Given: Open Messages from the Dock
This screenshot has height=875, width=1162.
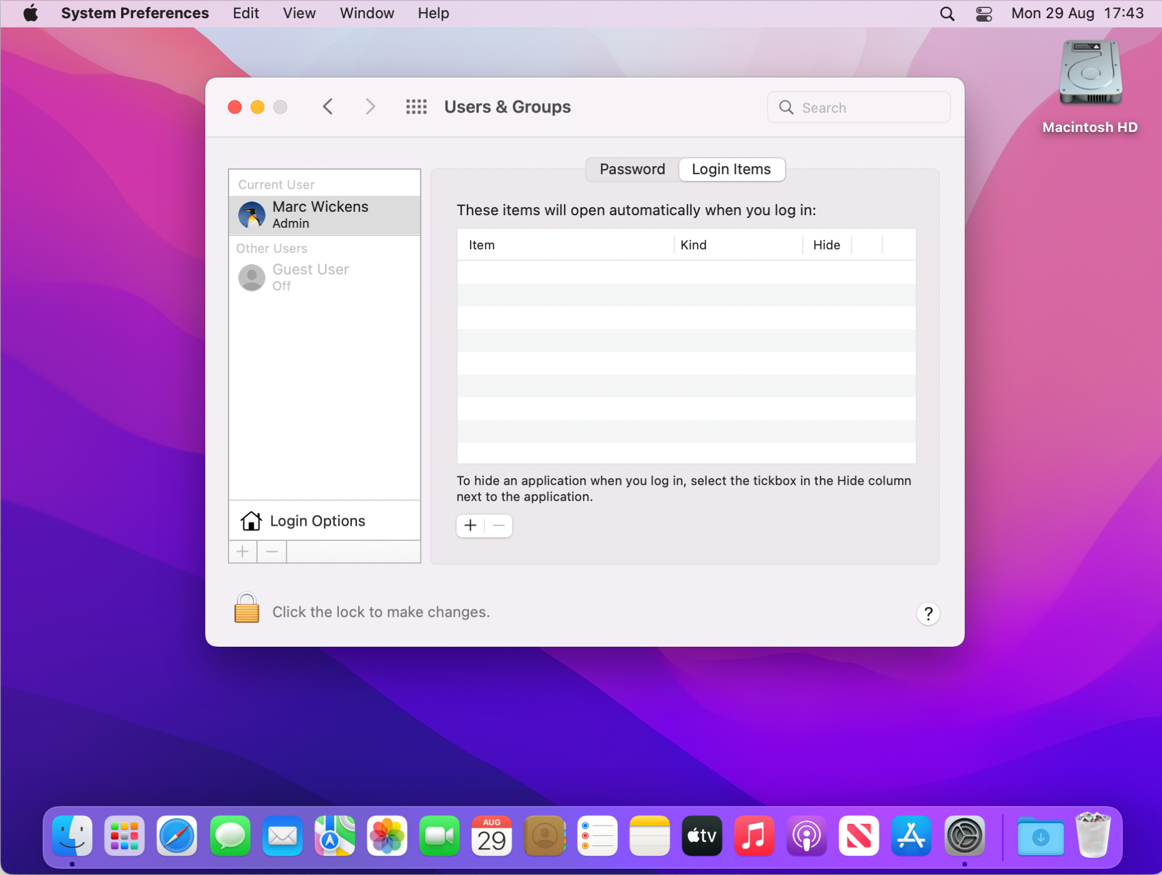Looking at the screenshot, I should [230, 836].
